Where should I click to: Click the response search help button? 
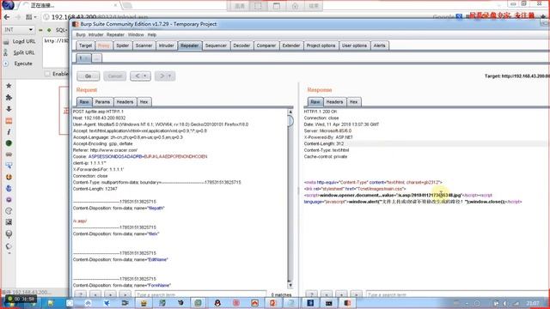coord(311,294)
